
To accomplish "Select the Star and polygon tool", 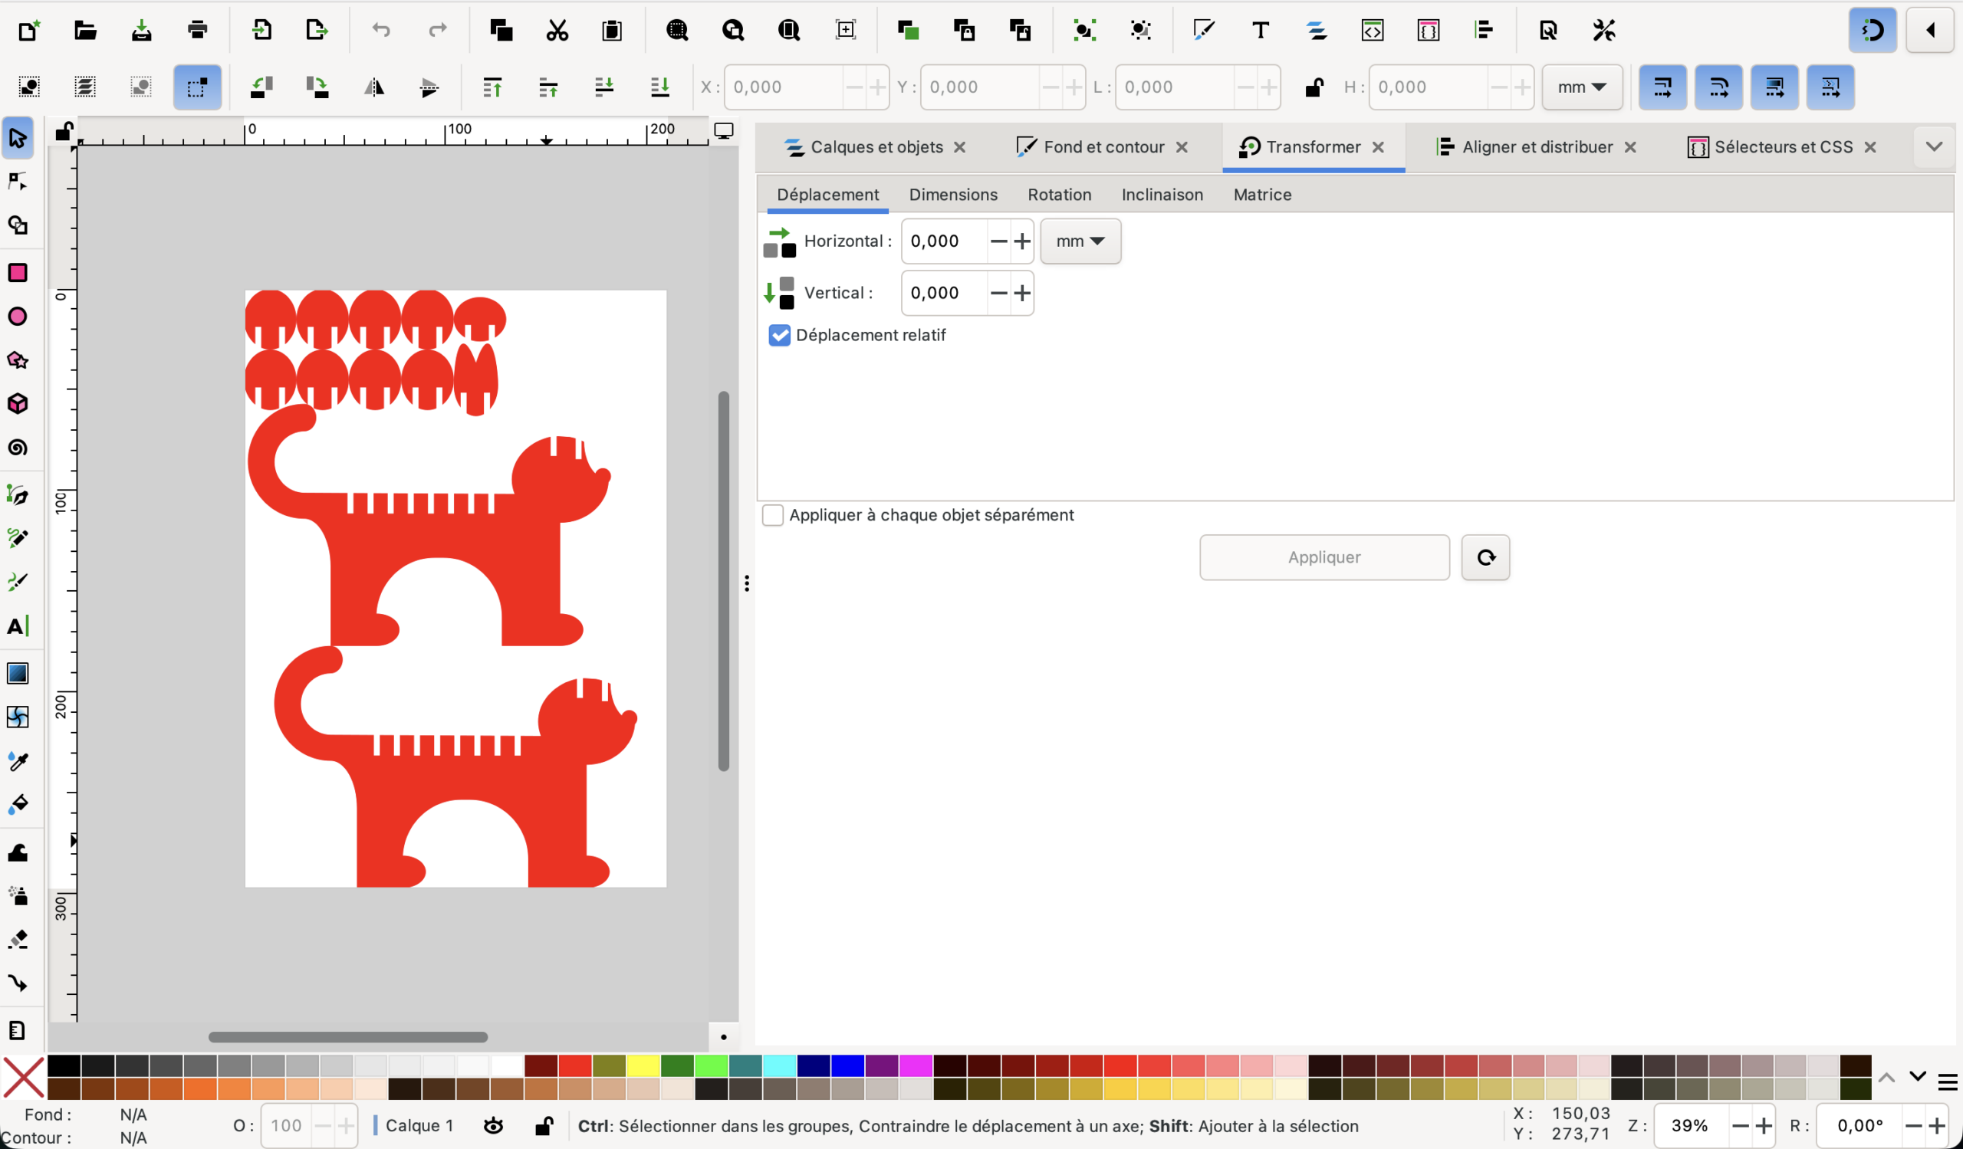I will [x=17, y=360].
